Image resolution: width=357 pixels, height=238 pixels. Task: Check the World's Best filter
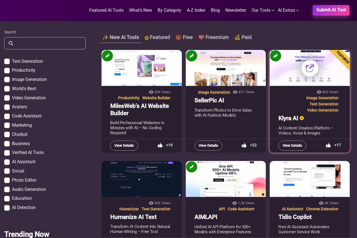coord(7,89)
